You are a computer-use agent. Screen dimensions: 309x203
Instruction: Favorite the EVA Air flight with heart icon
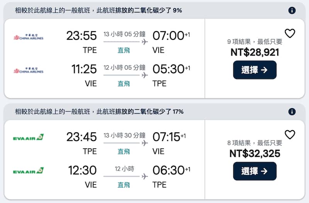[290, 134]
